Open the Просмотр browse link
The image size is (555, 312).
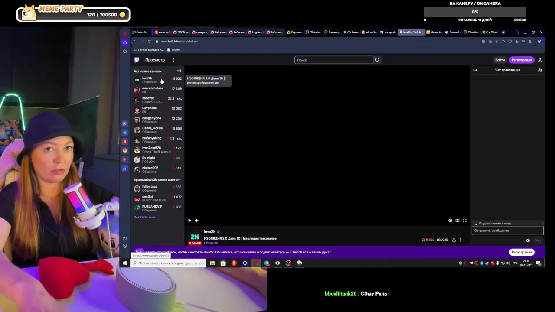[155, 60]
